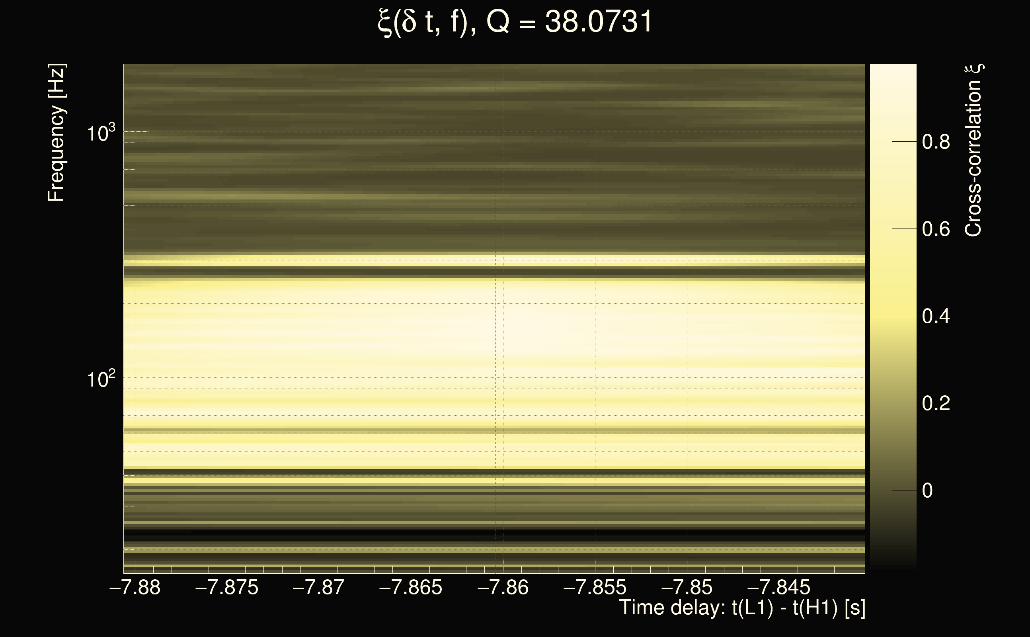Click the plot title showing Q = 38.0731
The height and width of the screenshot is (637, 1030).
point(515,22)
